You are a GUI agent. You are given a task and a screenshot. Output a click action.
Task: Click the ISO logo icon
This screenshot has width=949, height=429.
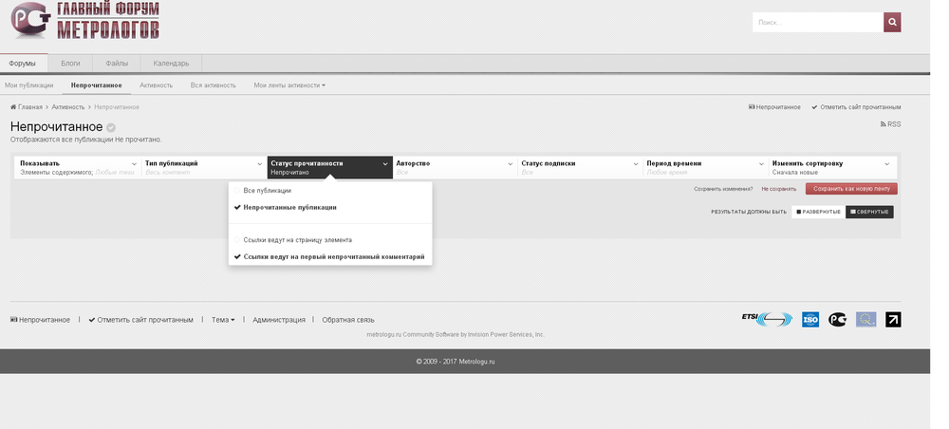809,320
